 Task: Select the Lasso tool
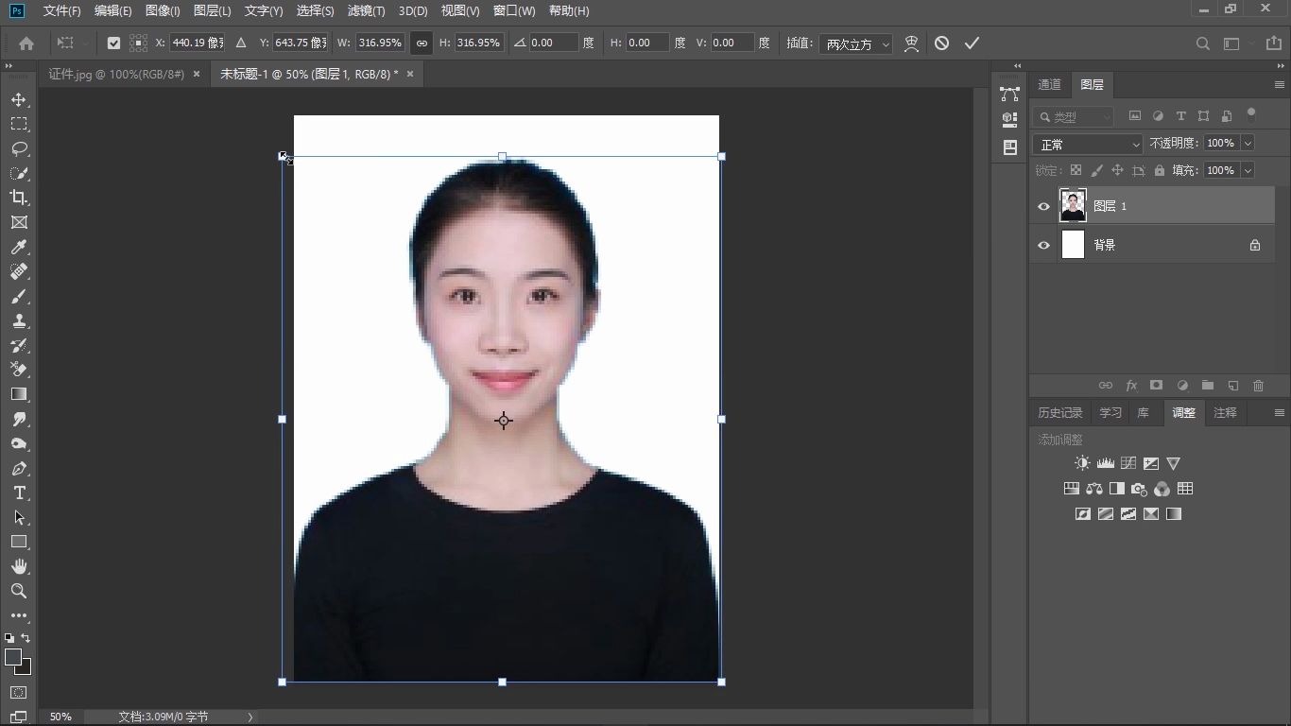(x=19, y=148)
